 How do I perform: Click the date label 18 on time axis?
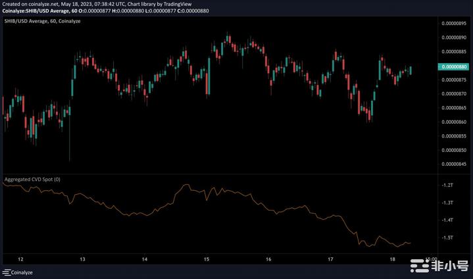393,259
